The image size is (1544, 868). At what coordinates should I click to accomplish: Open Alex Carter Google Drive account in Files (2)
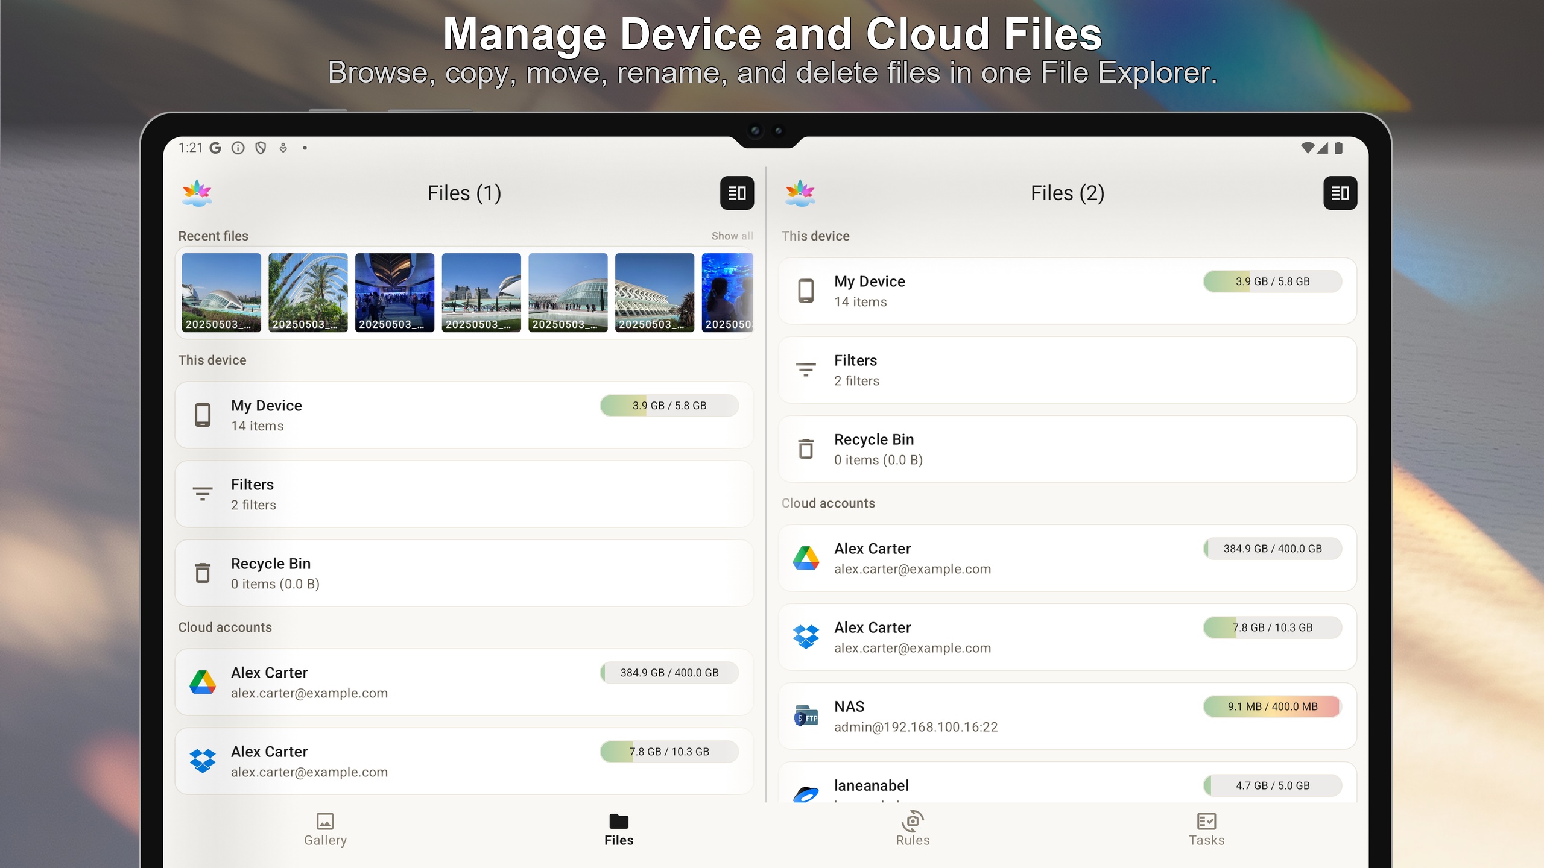[x=1067, y=558]
